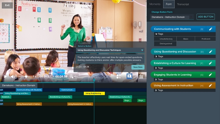This screenshot has width=220, height=124.
Task: Adjust the volume slider knob
Action: click(26, 76)
